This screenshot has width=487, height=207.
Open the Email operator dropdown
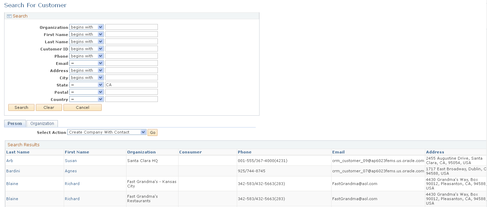[x=86, y=63]
